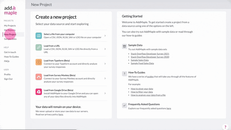Image resolution: width=231 pixels, height=130 pixels.
Task: Click the orange Typeform icon
Action: [38, 62]
